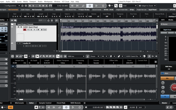The width and height of the screenshot is (176, 110).
Task: Click the project horizontal zoom slider
Action: 148,51
